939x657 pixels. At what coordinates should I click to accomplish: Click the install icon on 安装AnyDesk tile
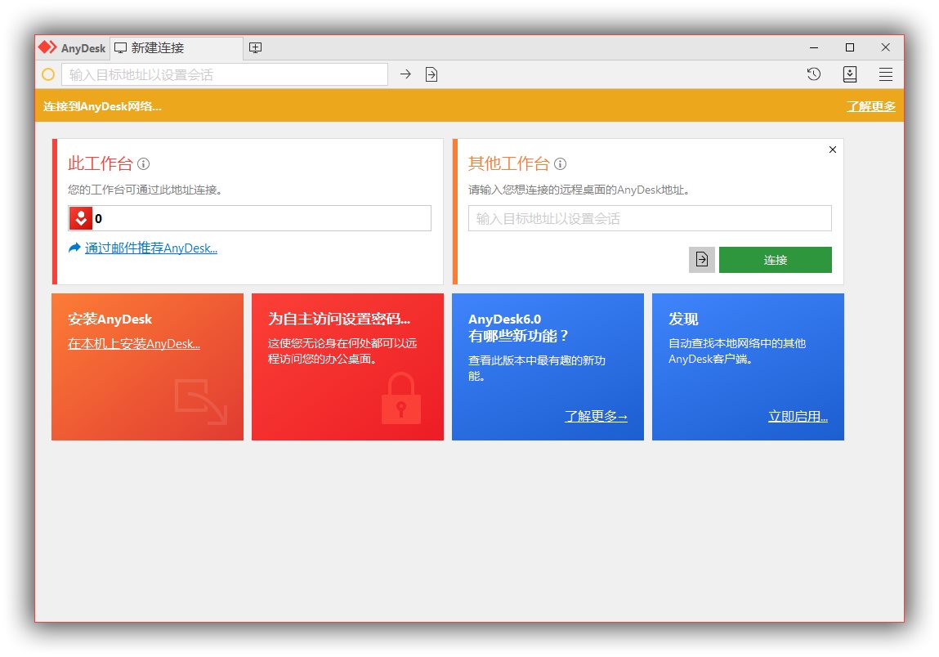click(201, 401)
